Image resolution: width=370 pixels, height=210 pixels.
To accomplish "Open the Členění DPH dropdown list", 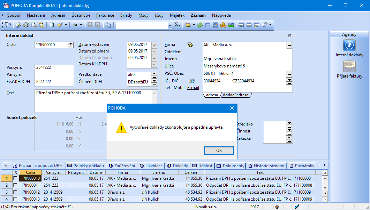I will pos(154,81).
